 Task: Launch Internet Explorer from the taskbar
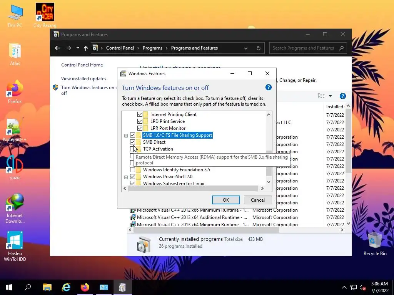point(66,287)
